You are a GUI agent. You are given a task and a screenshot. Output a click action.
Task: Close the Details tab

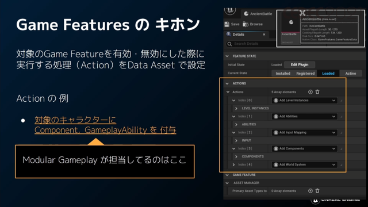pos(264,34)
